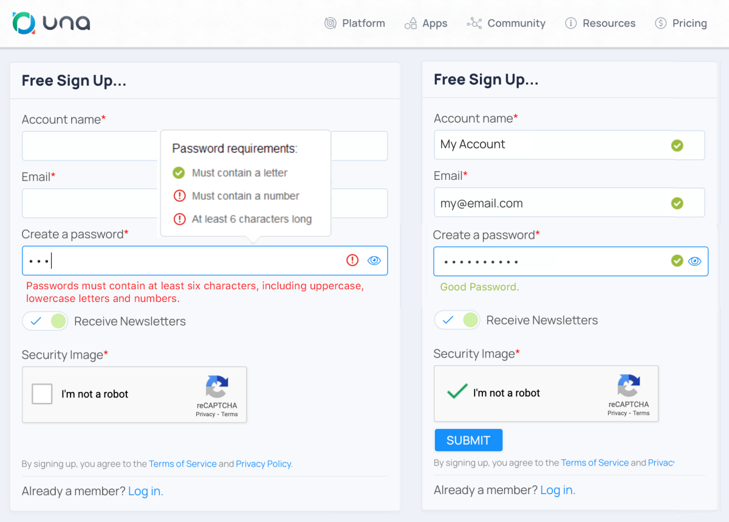Click green checkmark in Account name field

point(677,145)
